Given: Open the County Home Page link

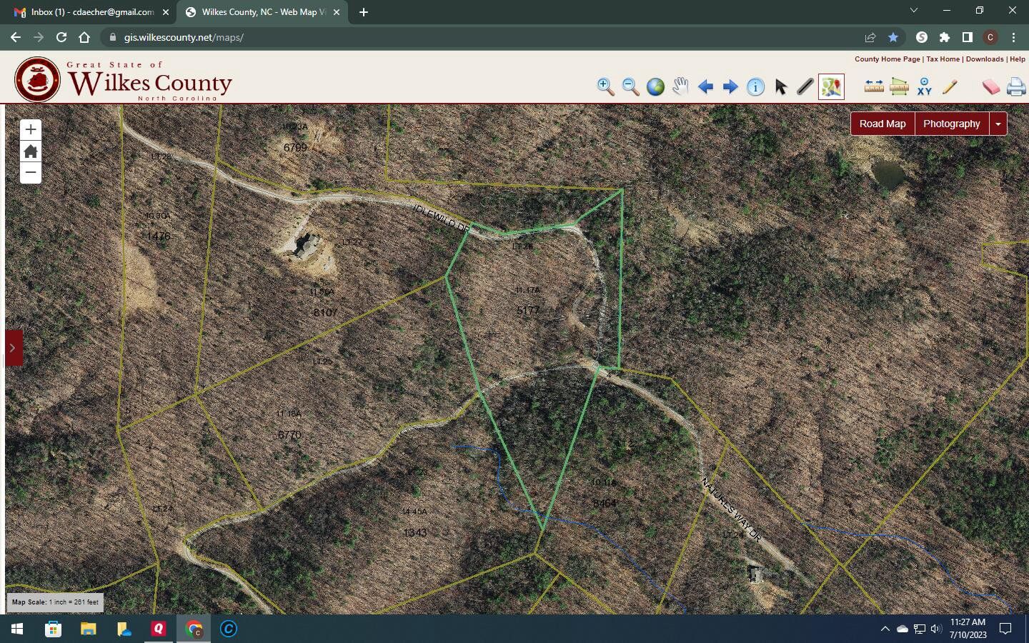Looking at the screenshot, I should (887, 59).
